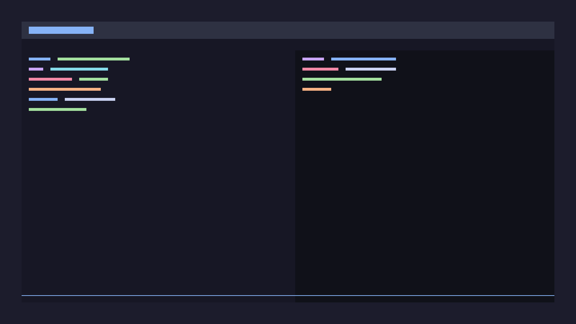Select the purple token in the left panel
Screen dimensions: 576x324
tap(36, 69)
